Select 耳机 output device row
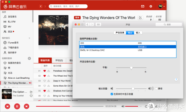Viewport: 186px width, 112px height. 128,47
